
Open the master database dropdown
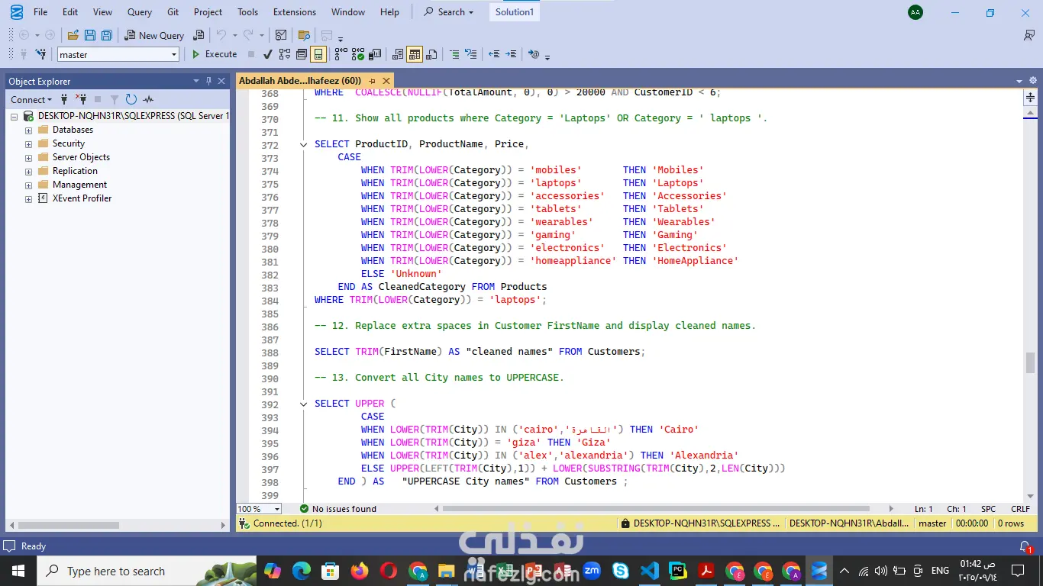click(174, 54)
